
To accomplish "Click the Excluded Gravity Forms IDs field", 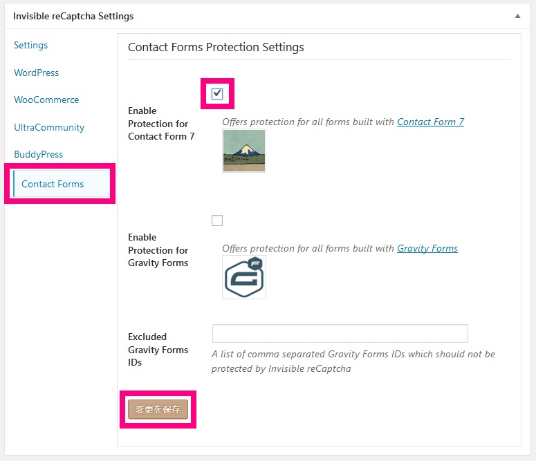I will [340, 334].
